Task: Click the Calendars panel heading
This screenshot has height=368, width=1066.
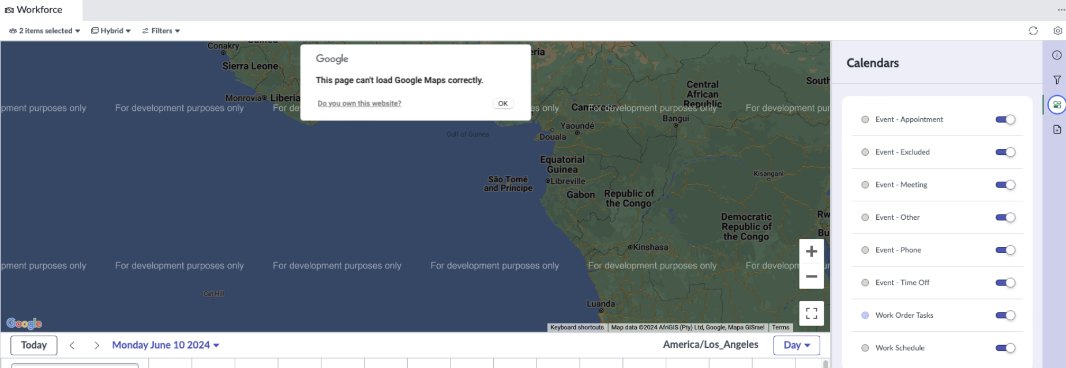Action: (873, 63)
